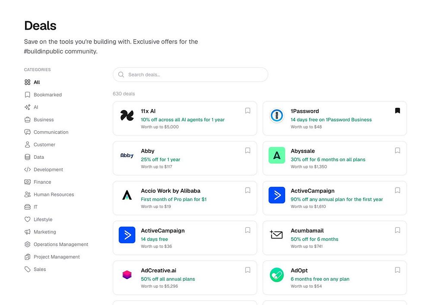
Task: Click the 11x AI logo
Action: click(x=127, y=116)
